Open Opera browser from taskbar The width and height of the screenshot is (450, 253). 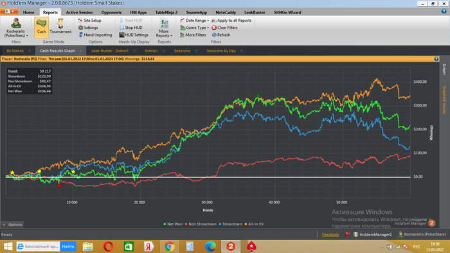point(108,247)
